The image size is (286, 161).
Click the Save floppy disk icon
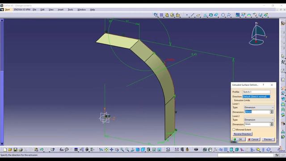coord(15,150)
